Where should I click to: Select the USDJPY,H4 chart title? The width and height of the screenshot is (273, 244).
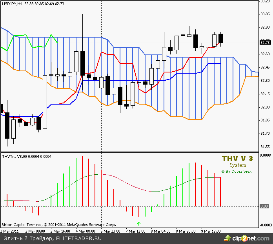[x=12, y=4]
